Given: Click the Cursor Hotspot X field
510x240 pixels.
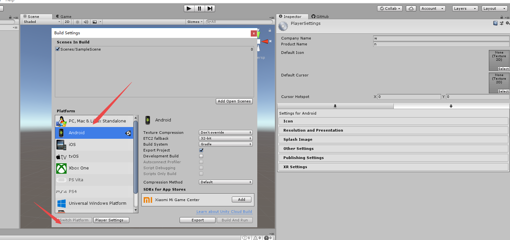Looking at the screenshot, I should 409,97.
